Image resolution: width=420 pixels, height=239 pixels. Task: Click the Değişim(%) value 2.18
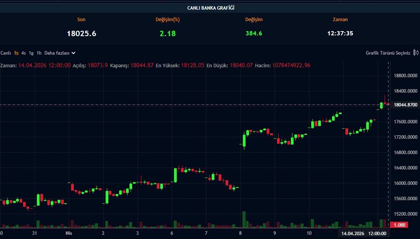[x=168, y=33]
